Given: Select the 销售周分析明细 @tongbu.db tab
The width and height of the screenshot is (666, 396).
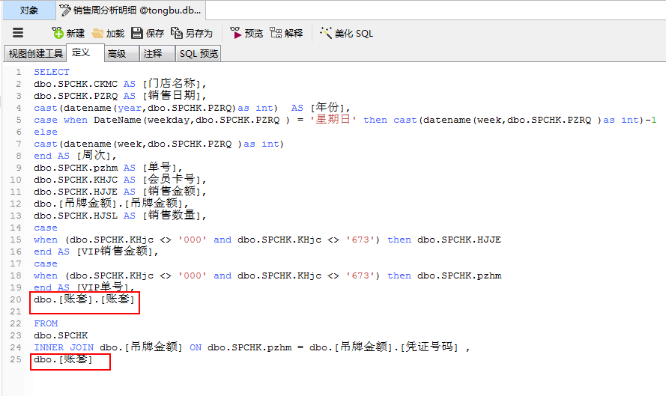Looking at the screenshot, I should click(x=132, y=10).
